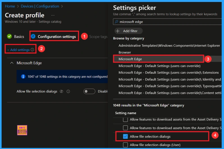Select the Browser category
Viewport: 224px width, 149px height.
coord(125,52)
